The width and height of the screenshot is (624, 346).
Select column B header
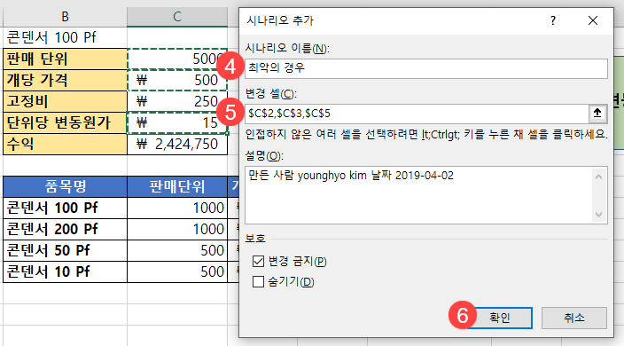(x=66, y=17)
